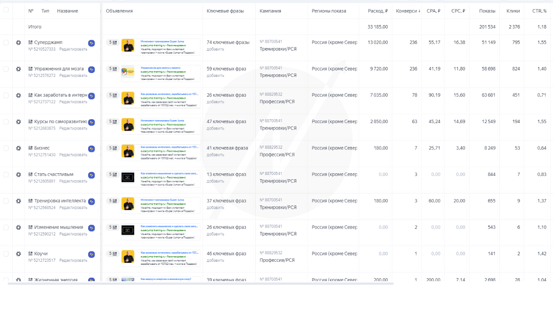Click the Регионы показа column header
The width and height of the screenshot is (553, 311).
329,11
